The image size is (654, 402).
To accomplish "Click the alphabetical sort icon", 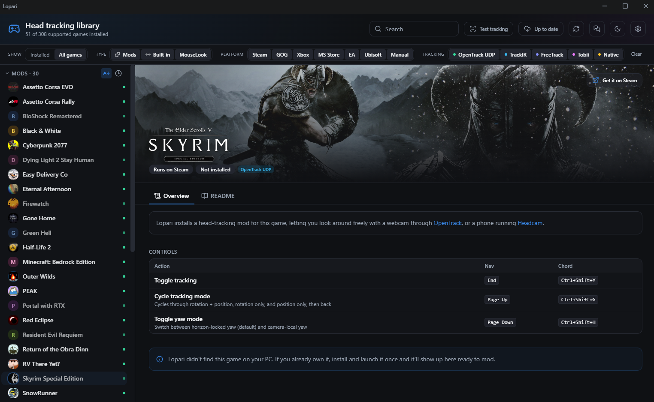I will click(106, 73).
